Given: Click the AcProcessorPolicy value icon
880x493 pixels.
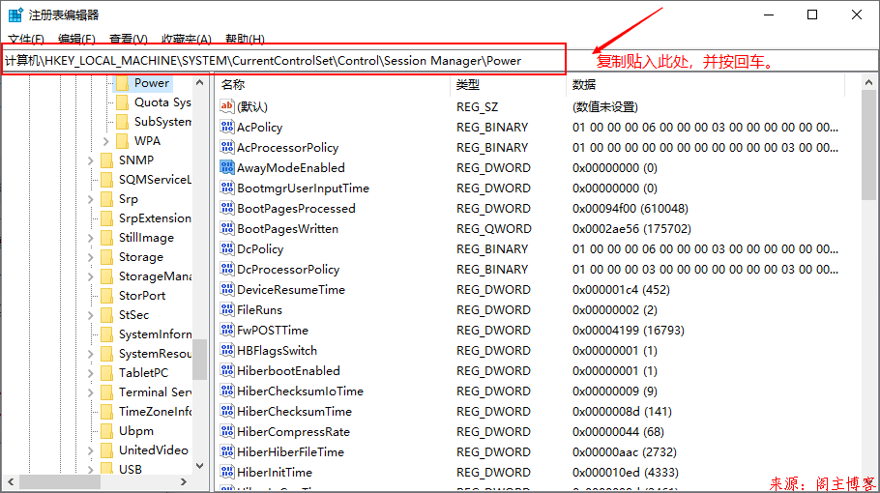Looking at the screenshot, I should pyautogui.click(x=226, y=147).
